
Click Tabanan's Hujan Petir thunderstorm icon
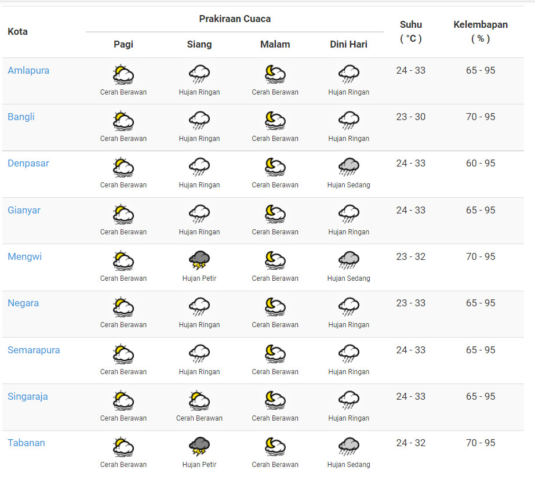point(199,446)
